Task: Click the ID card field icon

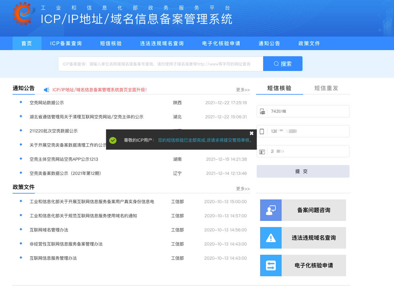Action: (262, 151)
